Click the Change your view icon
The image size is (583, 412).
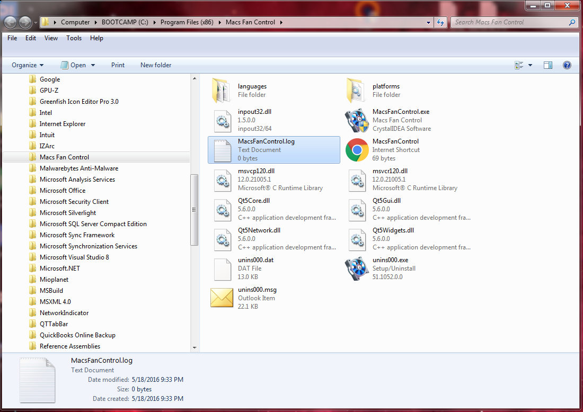(519, 65)
